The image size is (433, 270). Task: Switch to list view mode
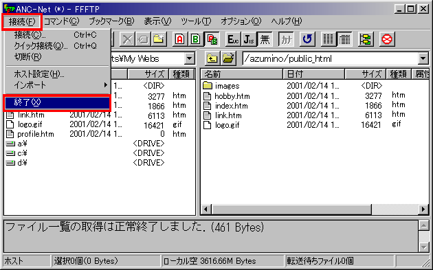(x=329, y=39)
